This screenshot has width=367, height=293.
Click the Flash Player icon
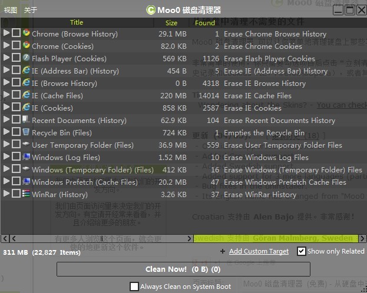click(x=26, y=58)
